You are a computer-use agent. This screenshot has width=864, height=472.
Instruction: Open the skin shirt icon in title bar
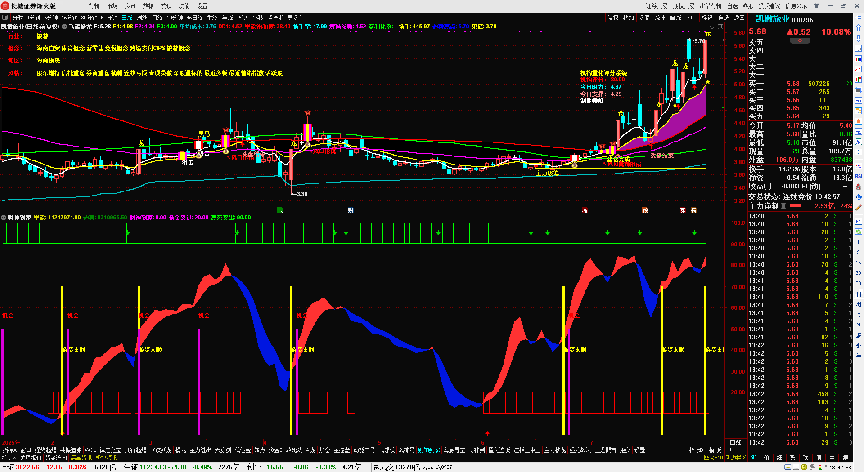pyautogui.click(x=817, y=6)
